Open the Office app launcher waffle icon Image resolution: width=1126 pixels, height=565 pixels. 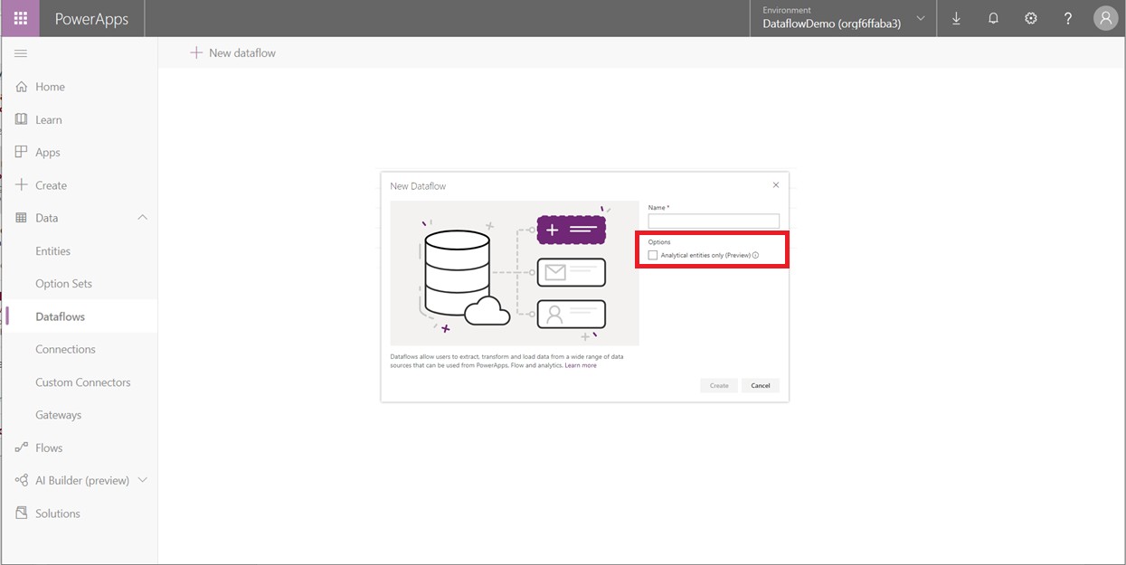pyautogui.click(x=20, y=18)
